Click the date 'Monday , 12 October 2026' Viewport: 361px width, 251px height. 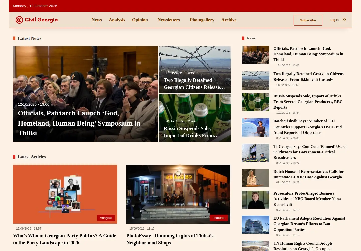tap(35, 6)
